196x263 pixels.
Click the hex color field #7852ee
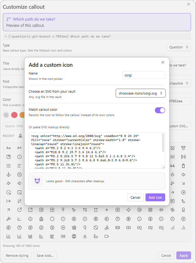180,101
